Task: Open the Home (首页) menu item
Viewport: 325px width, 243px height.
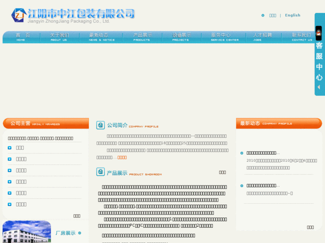Action: 23,37
